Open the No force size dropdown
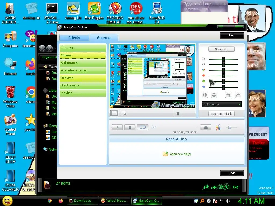The width and height of the screenshot is (275, 206). tap(222, 104)
